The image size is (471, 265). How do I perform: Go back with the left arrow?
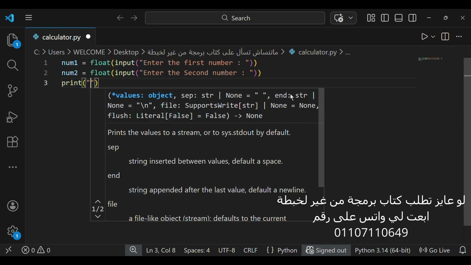click(120, 18)
